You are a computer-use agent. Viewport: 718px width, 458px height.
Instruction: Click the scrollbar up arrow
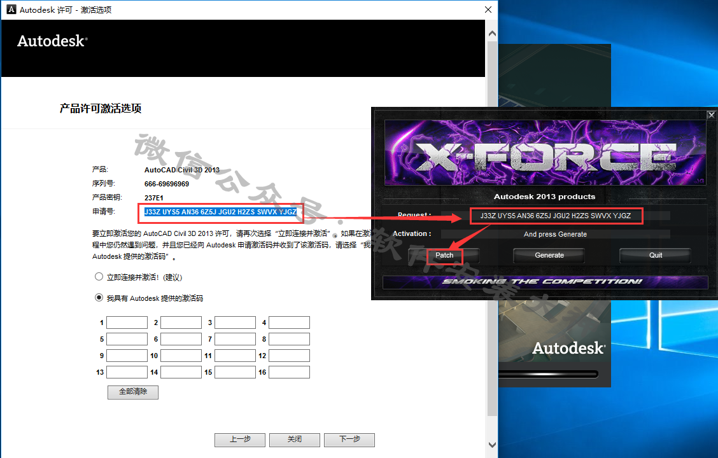pos(492,34)
